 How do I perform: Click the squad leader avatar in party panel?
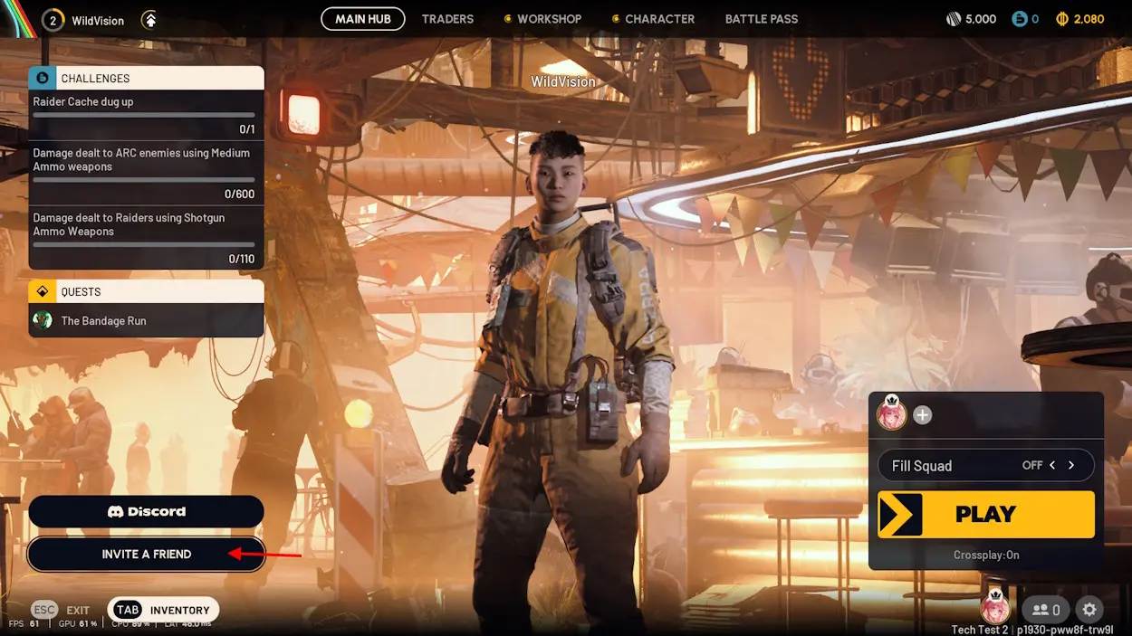891,414
